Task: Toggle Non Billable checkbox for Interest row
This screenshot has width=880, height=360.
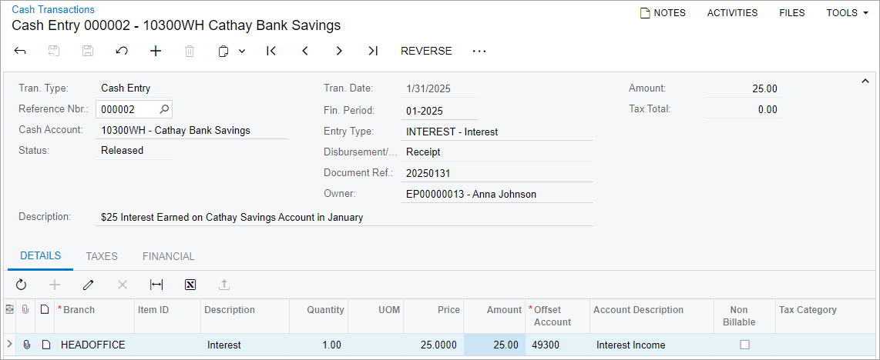Action: click(x=744, y=345)
